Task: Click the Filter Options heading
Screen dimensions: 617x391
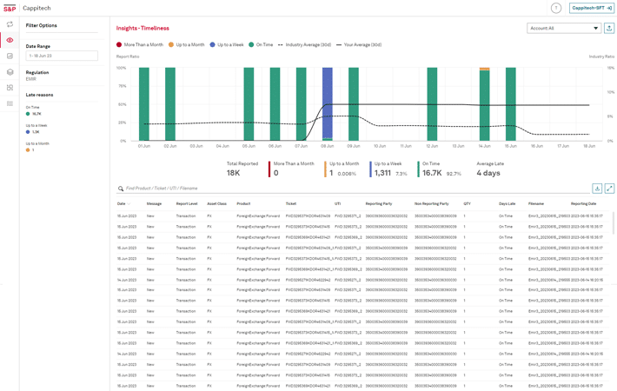Action: tap(42, 25)
